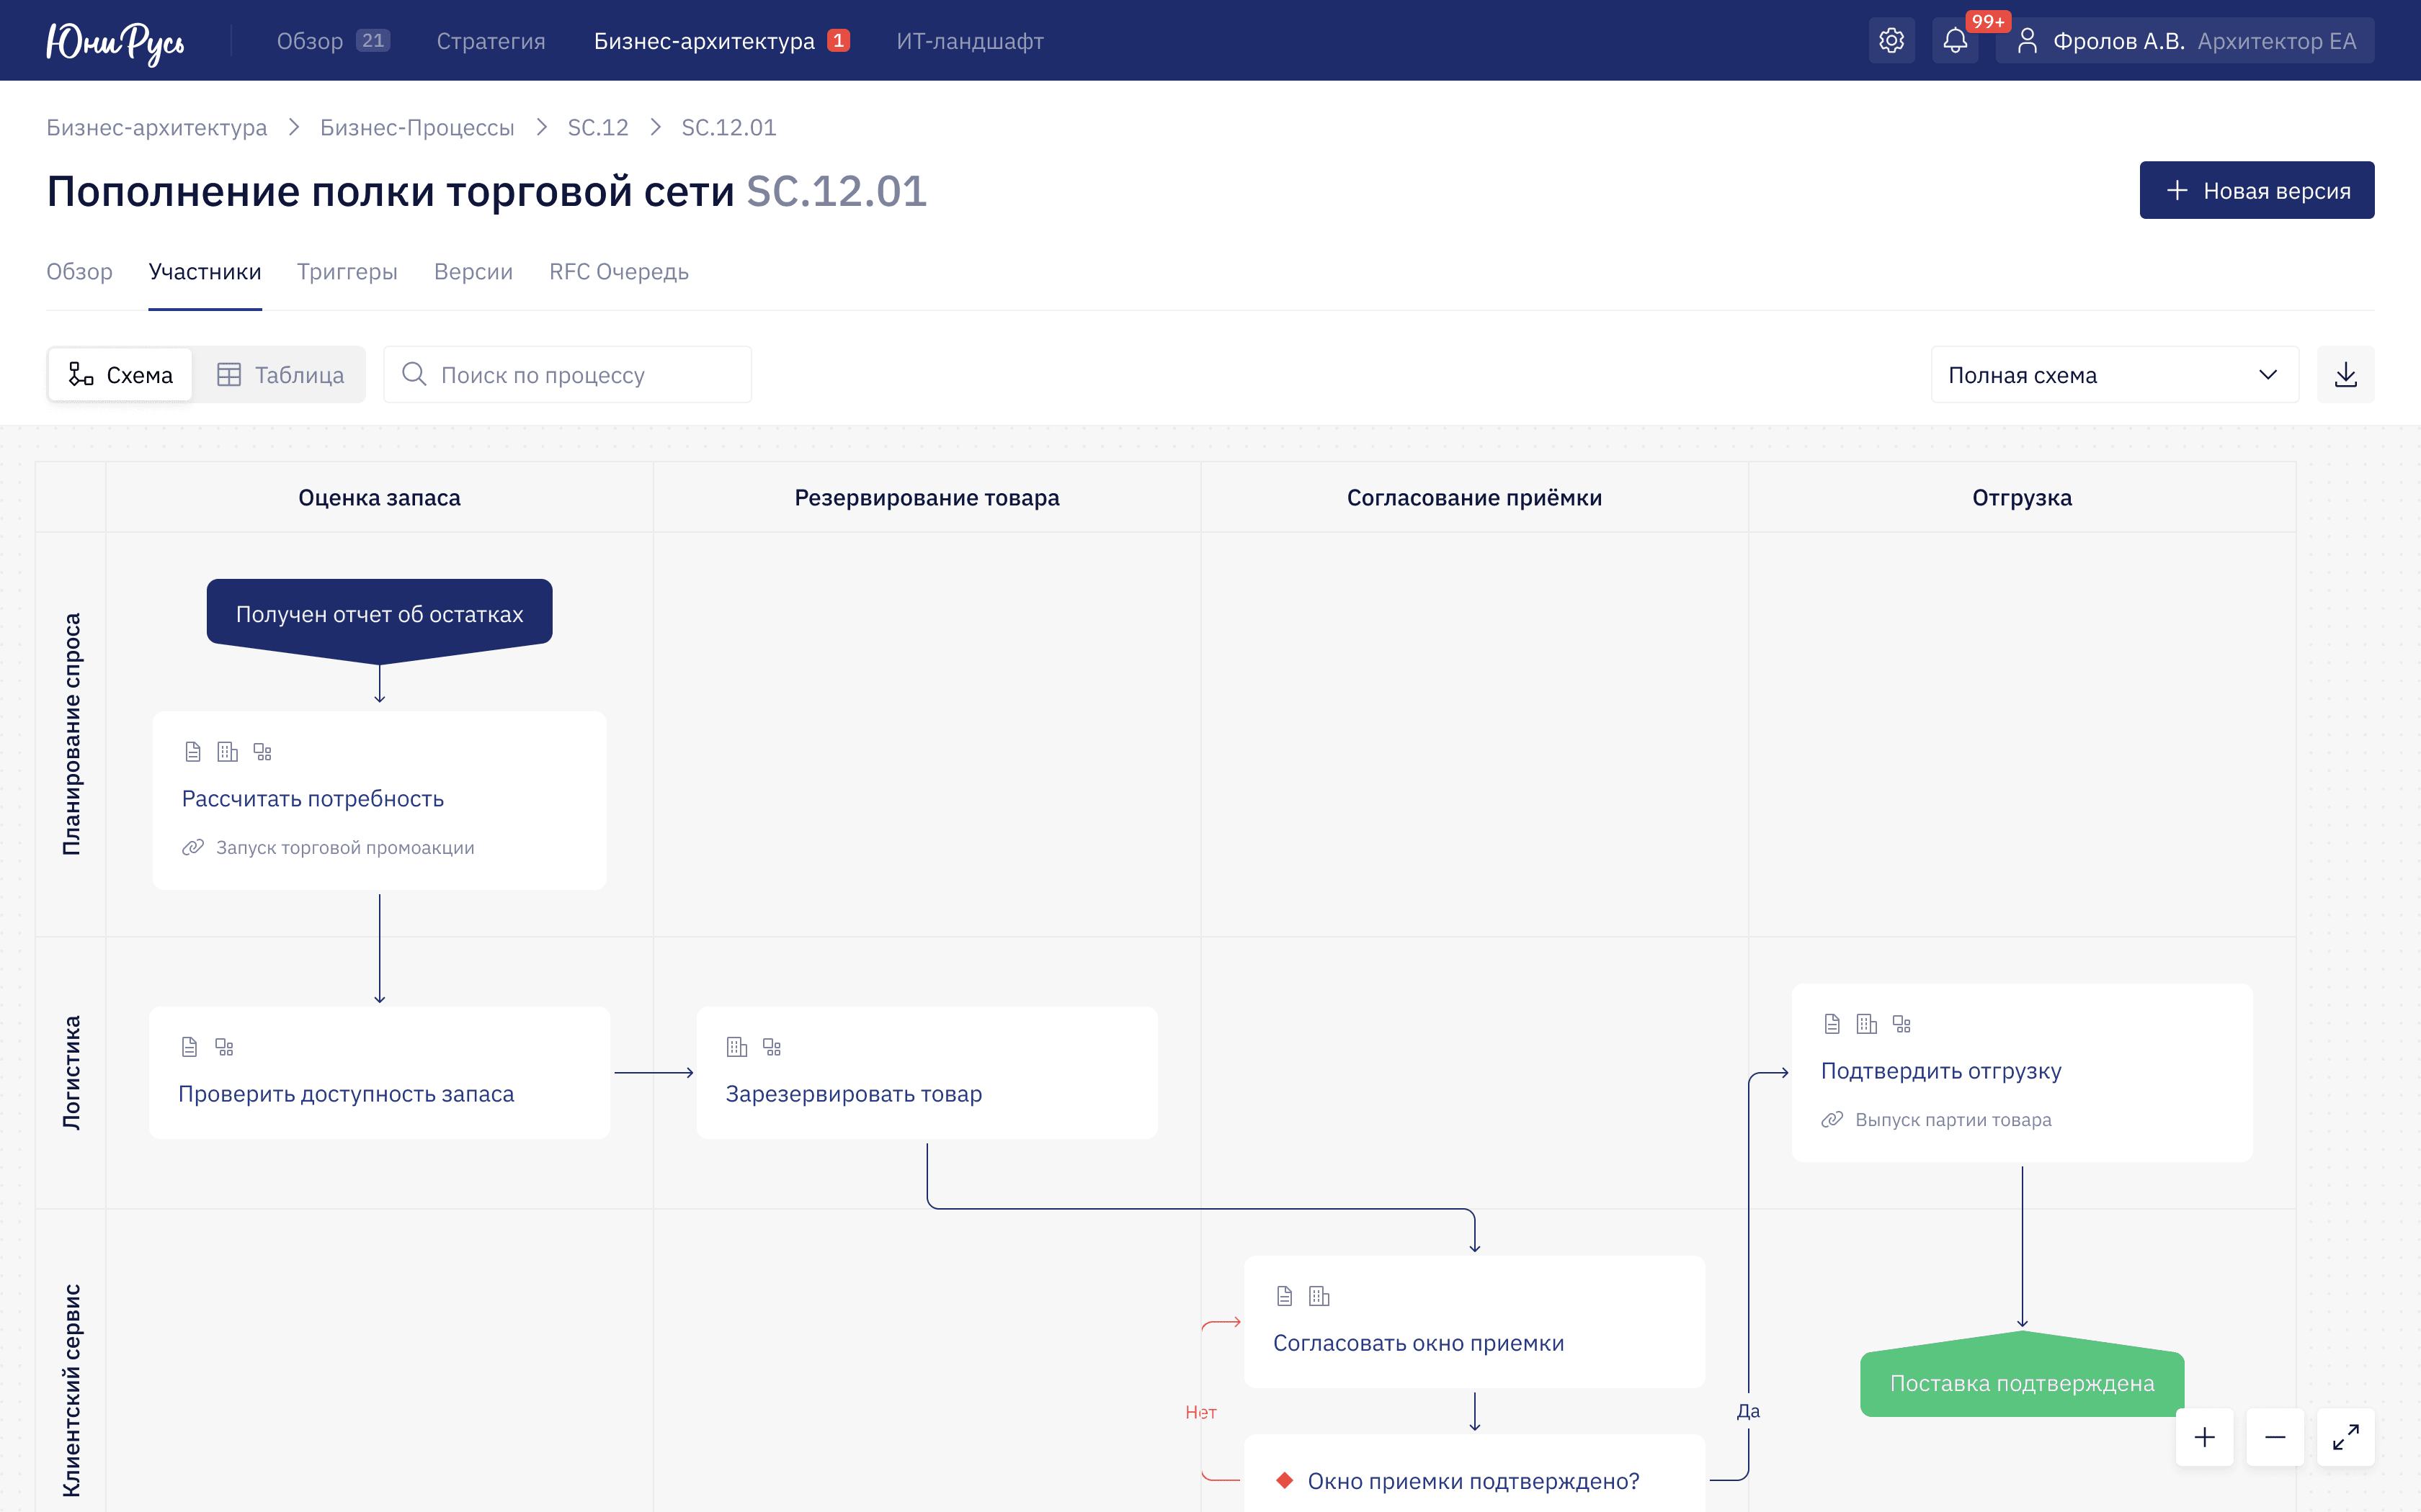Zoom out the diagram with minus button
2421x1512 pixels.
2275,1437
